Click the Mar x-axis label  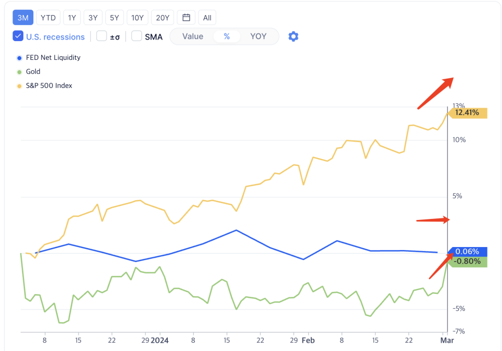[447, 341]
